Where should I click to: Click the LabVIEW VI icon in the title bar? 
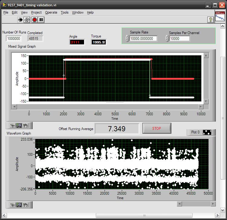4,5
